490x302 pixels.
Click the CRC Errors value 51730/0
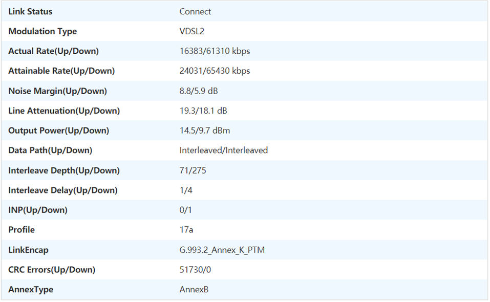196,270
